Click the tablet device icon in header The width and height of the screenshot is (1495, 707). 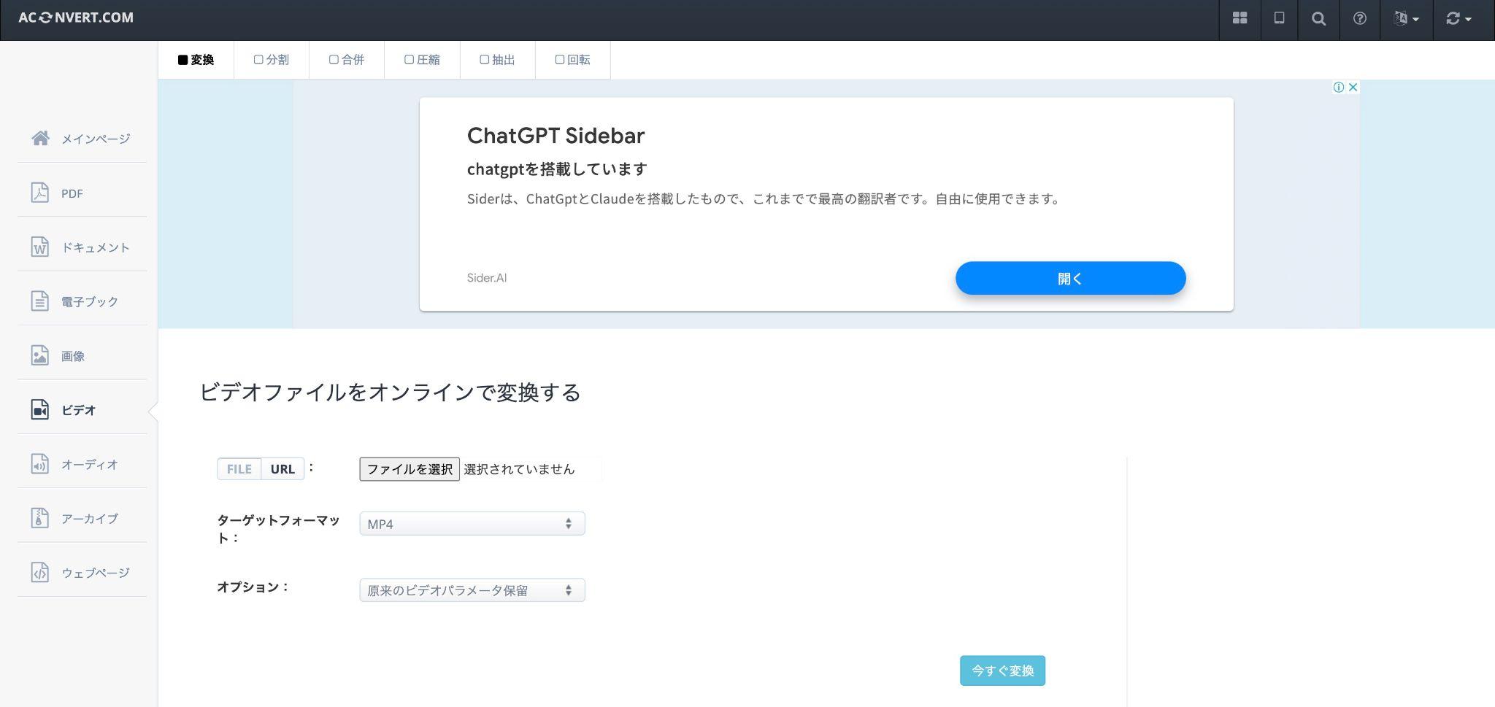1279,18
